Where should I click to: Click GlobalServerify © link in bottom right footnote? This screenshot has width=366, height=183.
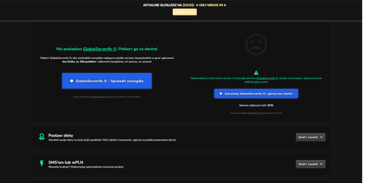257,113
